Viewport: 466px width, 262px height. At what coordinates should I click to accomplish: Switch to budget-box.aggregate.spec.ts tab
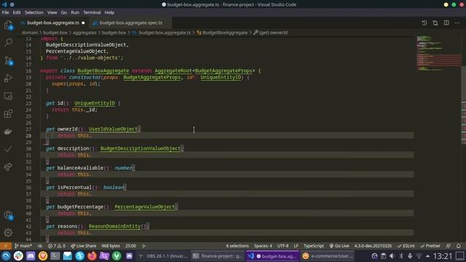[x=131, y=23]
